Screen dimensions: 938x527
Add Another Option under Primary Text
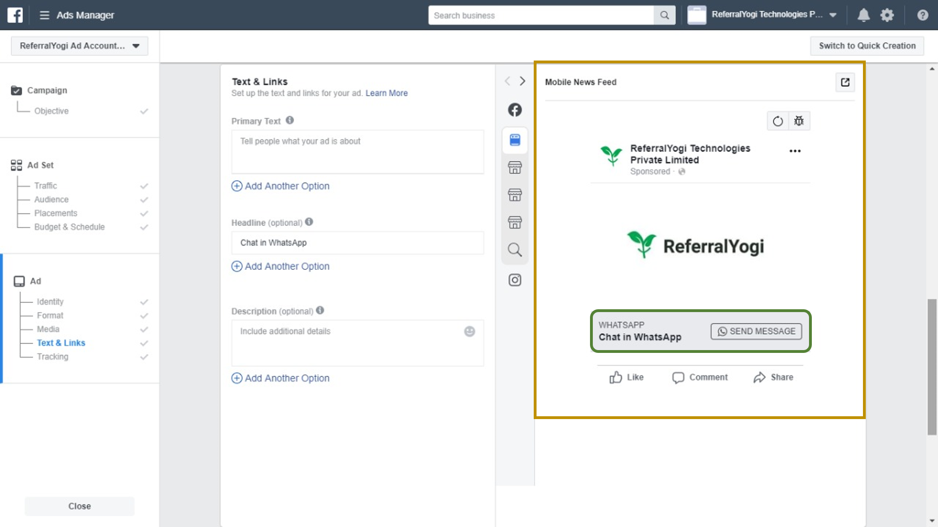pos(280,186)
